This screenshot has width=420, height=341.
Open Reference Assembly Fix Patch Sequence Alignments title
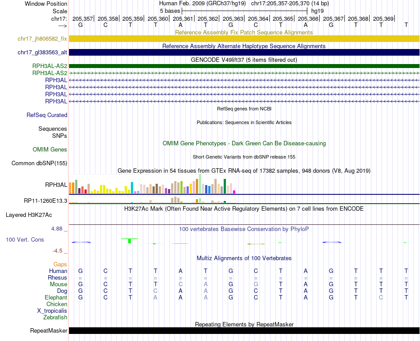click(244, 32)
